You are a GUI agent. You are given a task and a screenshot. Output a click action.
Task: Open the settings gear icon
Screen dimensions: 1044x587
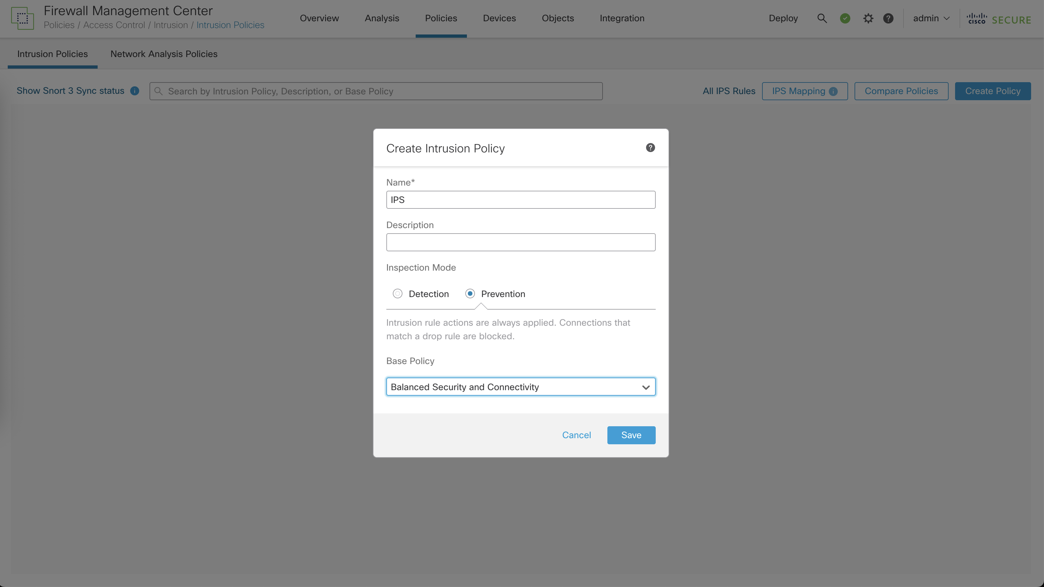point(868,18)
